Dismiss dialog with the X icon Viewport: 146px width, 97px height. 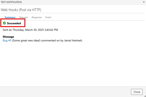click(144, 2)
